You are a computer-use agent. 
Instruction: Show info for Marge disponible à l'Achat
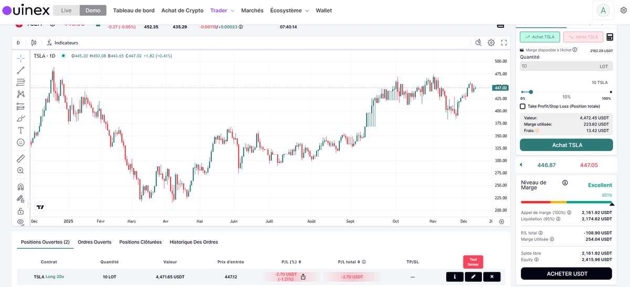coord(575,50)
